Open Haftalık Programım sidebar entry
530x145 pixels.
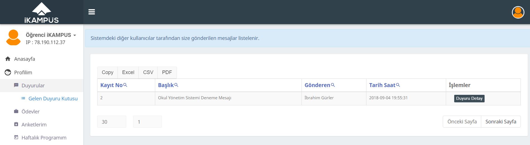pos(44,138)
